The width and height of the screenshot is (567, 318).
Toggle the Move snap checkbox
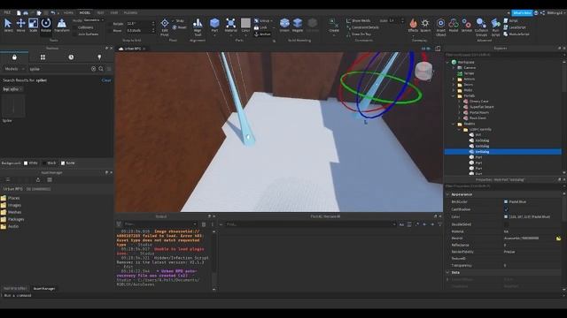(x=110, y=31)
